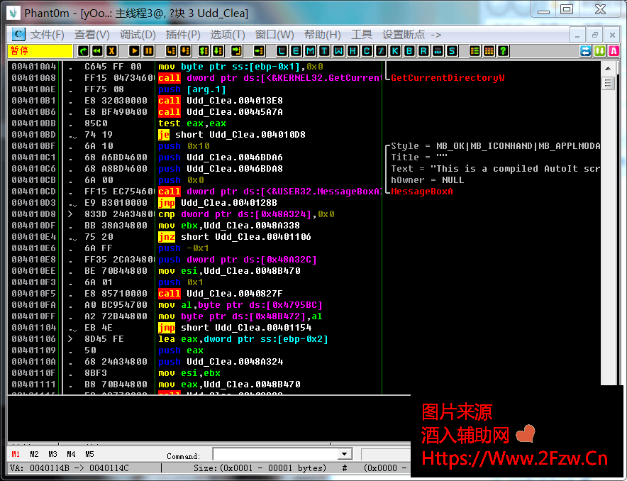627x481 pixels.
Task: Open the Executable modules with E icon
Action: tap(296, 50)
